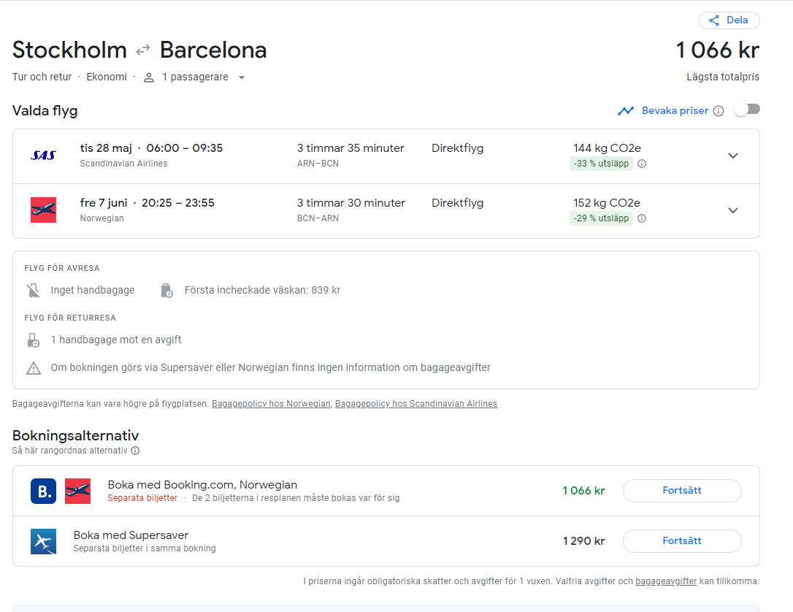This screenshot has width=793, height=612.
Task: Click info icon beside ranking explanation
Action: pyautogui.click(x=135, y=451)
